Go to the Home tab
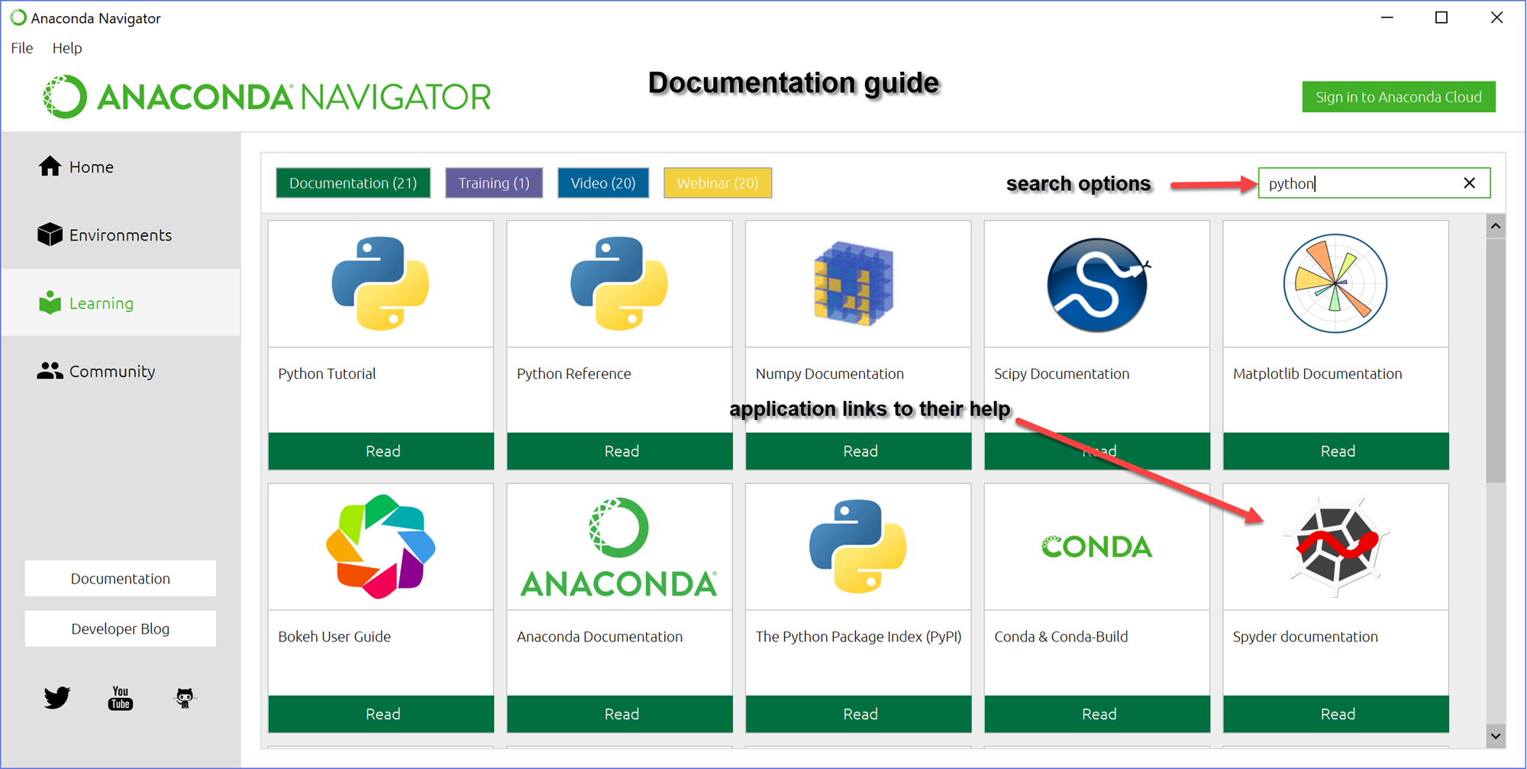This screenshot has width=1527, height=769. pos(121,166)
